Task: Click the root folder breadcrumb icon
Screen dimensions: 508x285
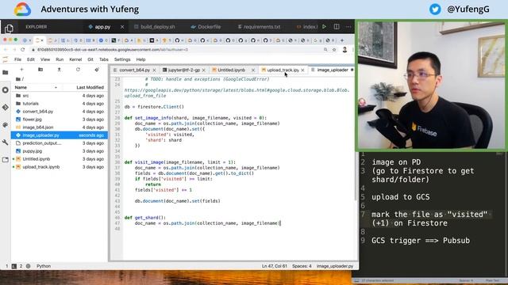Action: tap(18, 79)
